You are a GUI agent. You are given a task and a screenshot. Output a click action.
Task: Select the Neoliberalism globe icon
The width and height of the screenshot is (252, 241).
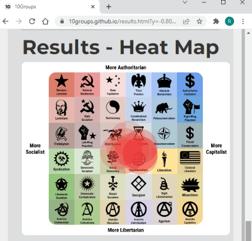[139, 159]
